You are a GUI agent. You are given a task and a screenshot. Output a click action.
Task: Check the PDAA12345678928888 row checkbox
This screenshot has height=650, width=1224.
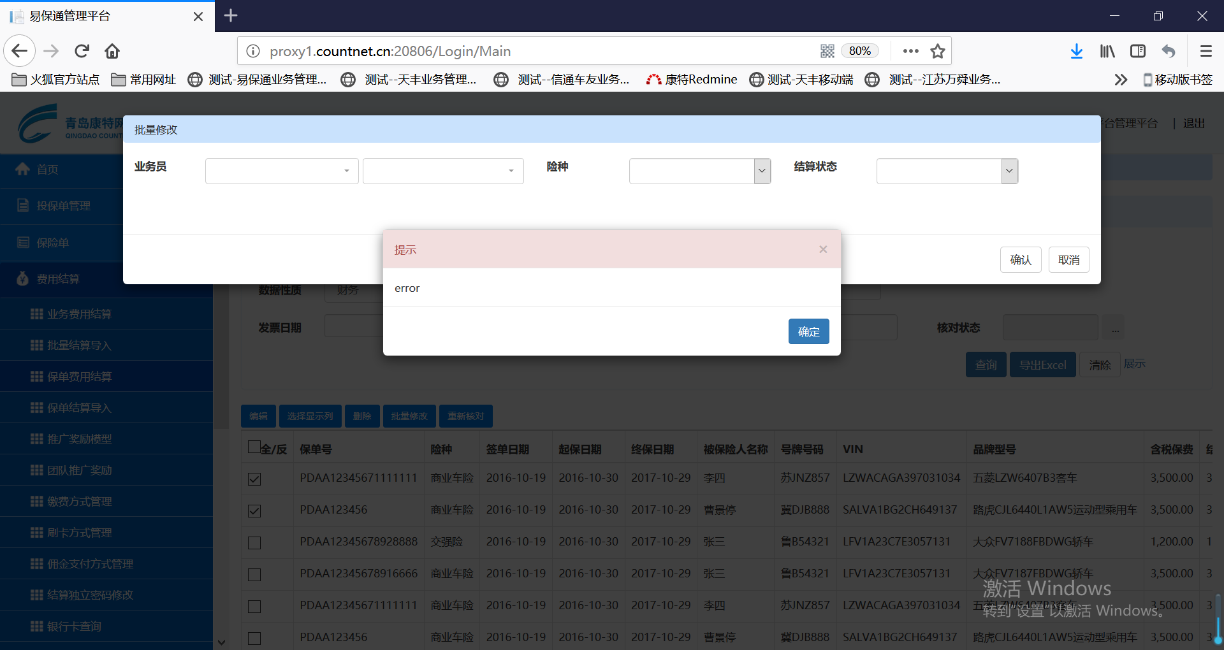point(254,543)
